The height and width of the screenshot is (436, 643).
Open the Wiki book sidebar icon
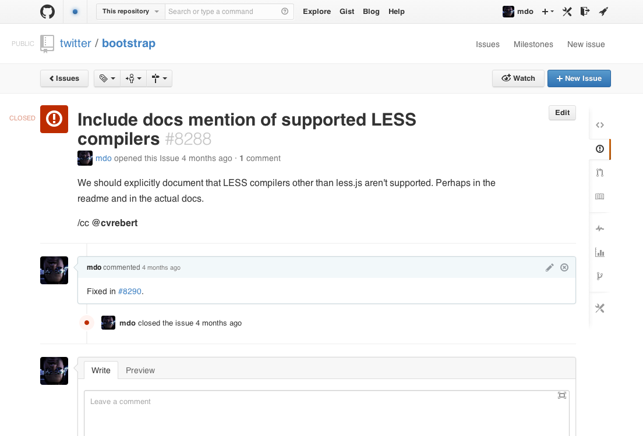(599, 196)
